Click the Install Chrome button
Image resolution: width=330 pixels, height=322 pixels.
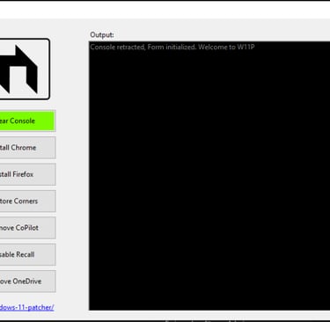27,148
